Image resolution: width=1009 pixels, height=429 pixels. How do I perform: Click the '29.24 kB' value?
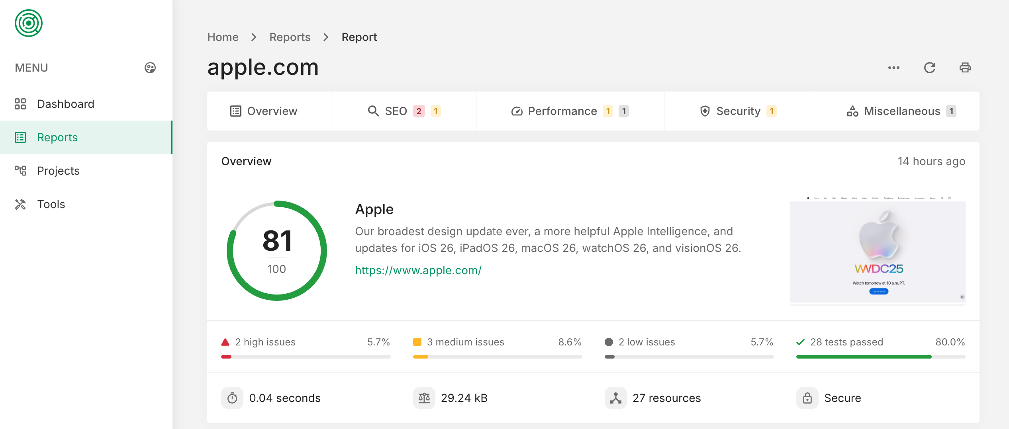tap(464, 398)
